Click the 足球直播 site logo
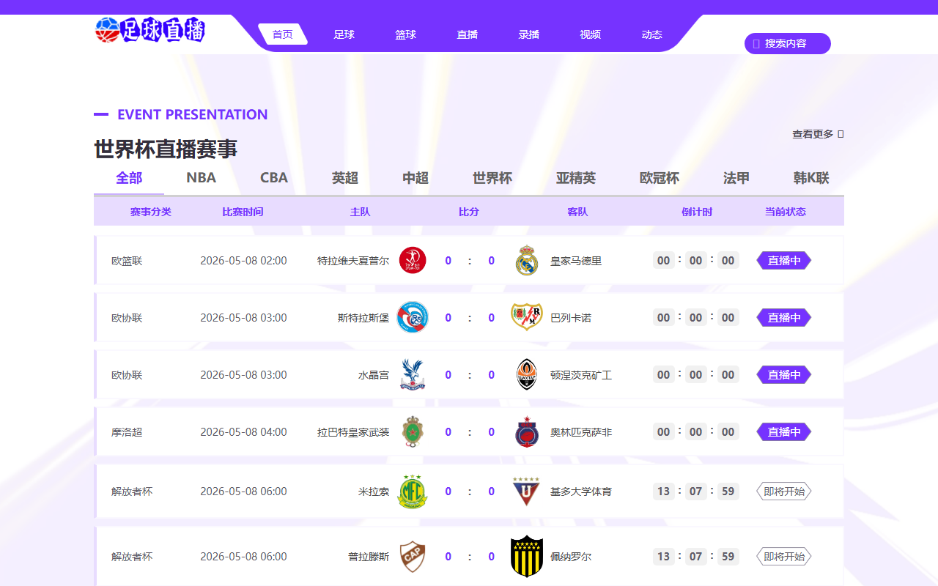Screen dimensions: 938x586 click(150, 30)
